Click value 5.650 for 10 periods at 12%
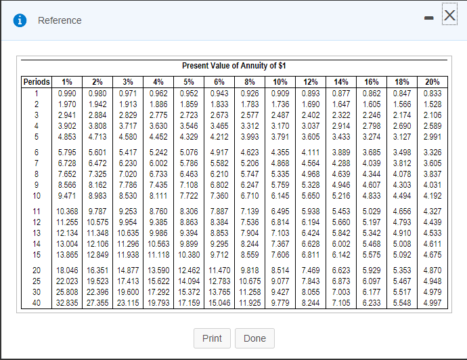The width and height of the screenshot is (467, 360). point(311,196)
